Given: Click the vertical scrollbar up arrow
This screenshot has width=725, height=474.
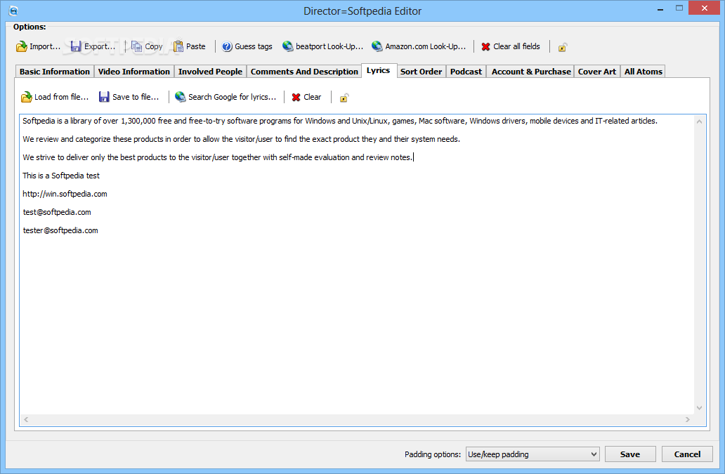Looking at the screenshot, I should click(x=699, y=121).
